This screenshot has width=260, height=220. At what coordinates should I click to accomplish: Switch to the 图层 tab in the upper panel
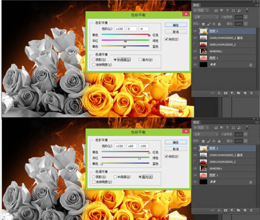coord(197,6)
